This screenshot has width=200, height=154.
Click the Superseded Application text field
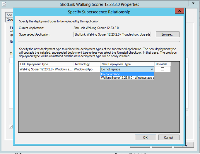click(x=112, y=34)
